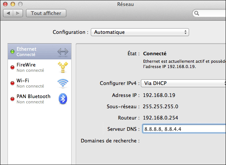The image size is (226, 165).
Task: Select the PAN Bluetooth service label
Action: 33,96
